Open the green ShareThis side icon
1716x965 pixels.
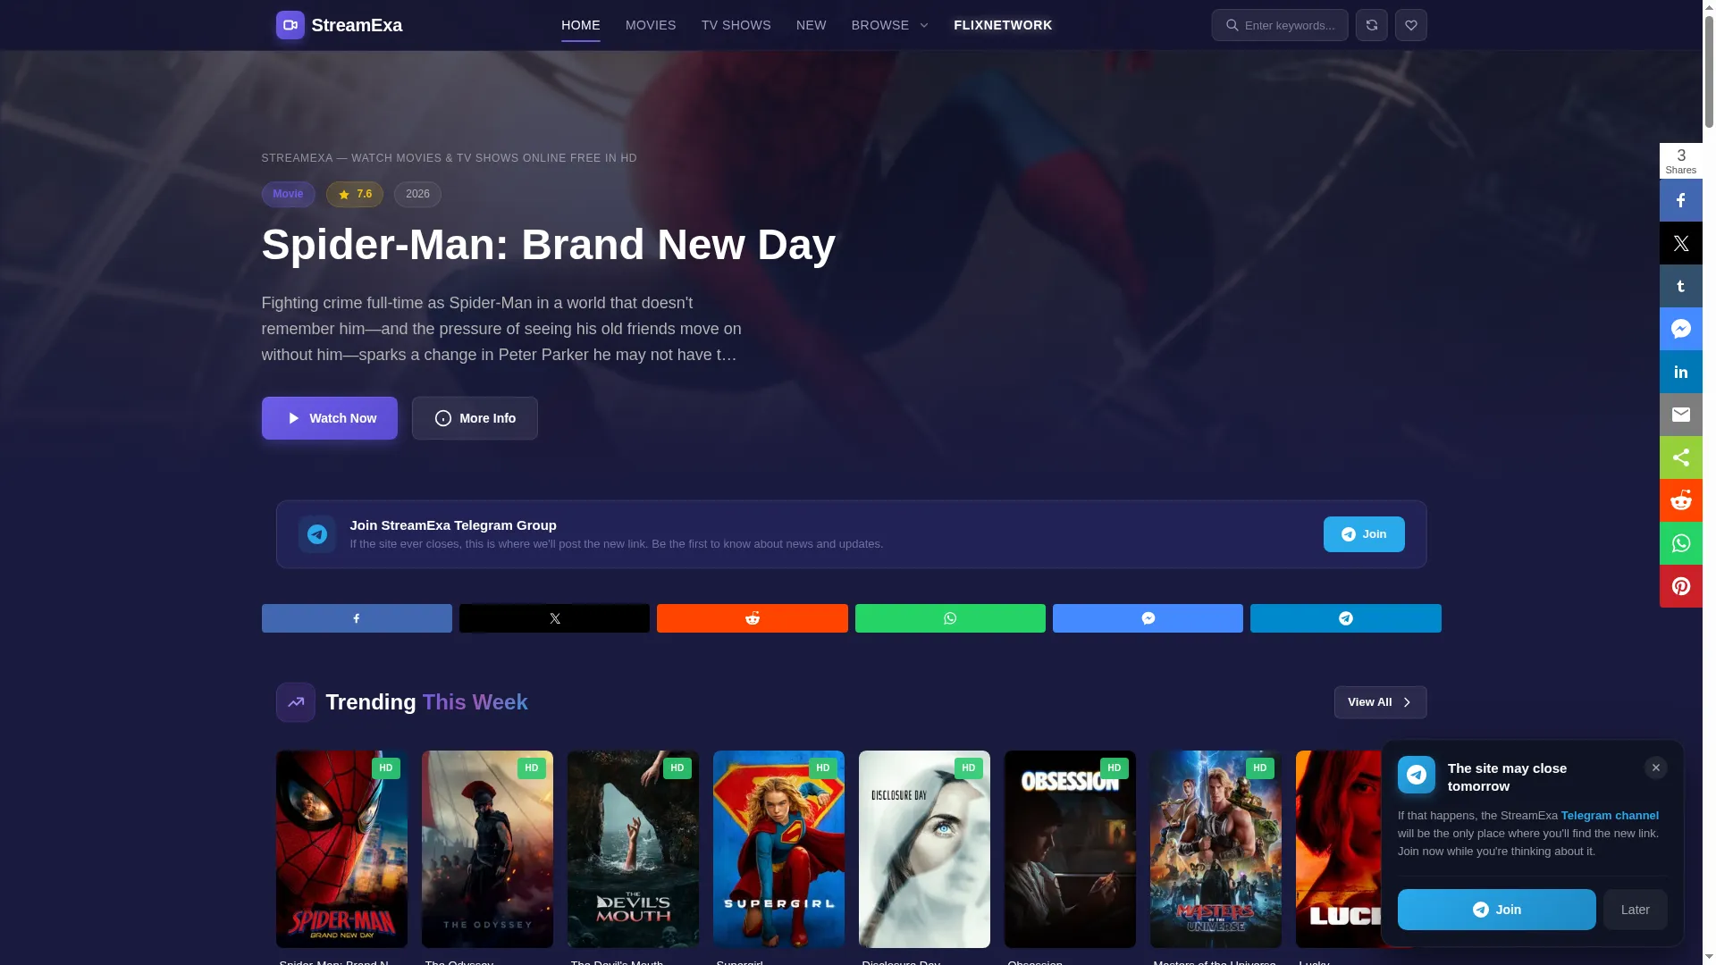click(x=1681, y=457)
